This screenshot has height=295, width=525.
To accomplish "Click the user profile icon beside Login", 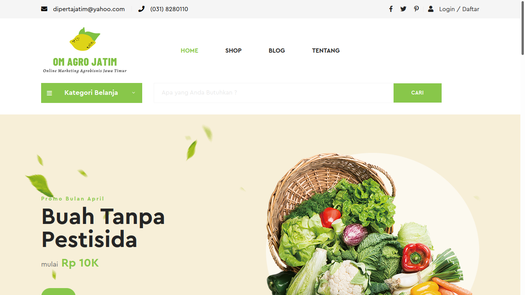I will click(x=431, y=9).
